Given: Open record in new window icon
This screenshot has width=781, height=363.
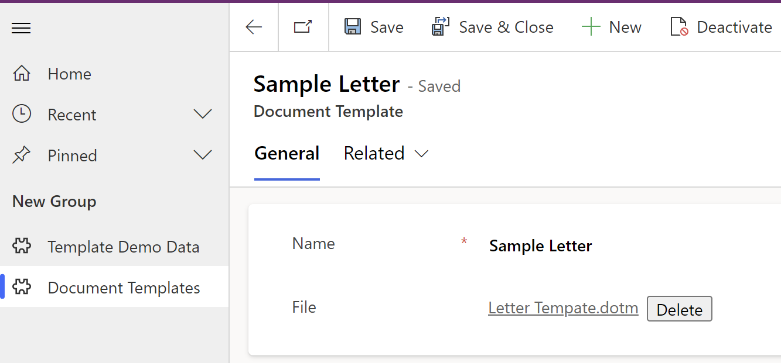Looking at the screenshot, I should click(303, 27).
